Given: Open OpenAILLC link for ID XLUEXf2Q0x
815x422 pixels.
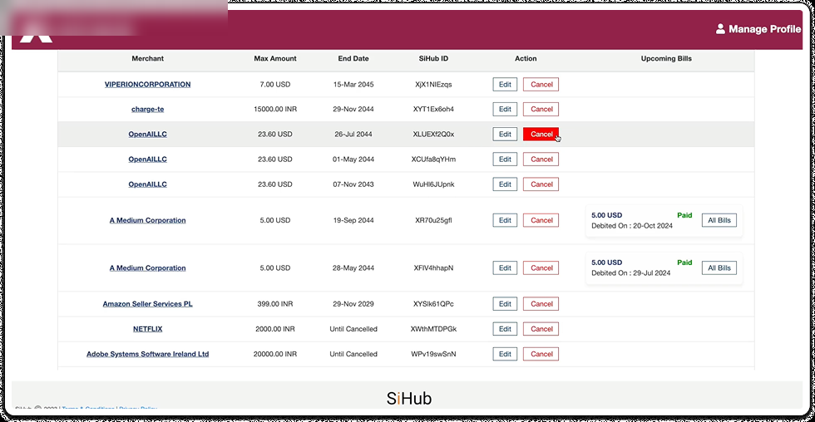Looking at the screenshot, I should click(148, 134).
